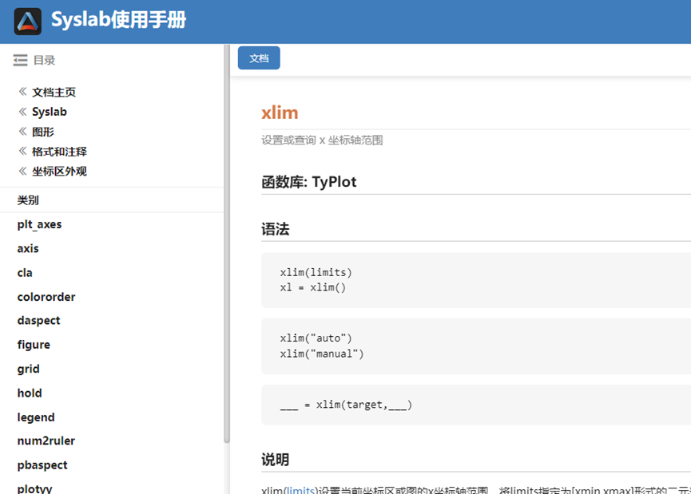This screenshot has height=494, width=691.
Task: Click the 函数库: TyPlot heading
Action: point(309,182)
